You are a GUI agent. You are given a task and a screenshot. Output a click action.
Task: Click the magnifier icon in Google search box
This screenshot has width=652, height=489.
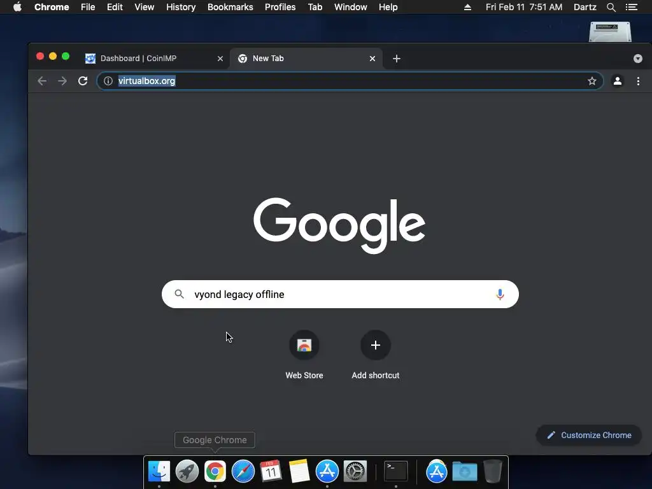[179, 294]
